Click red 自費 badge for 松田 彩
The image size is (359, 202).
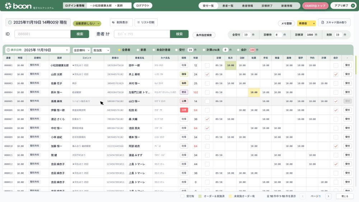tap(184, 110)
